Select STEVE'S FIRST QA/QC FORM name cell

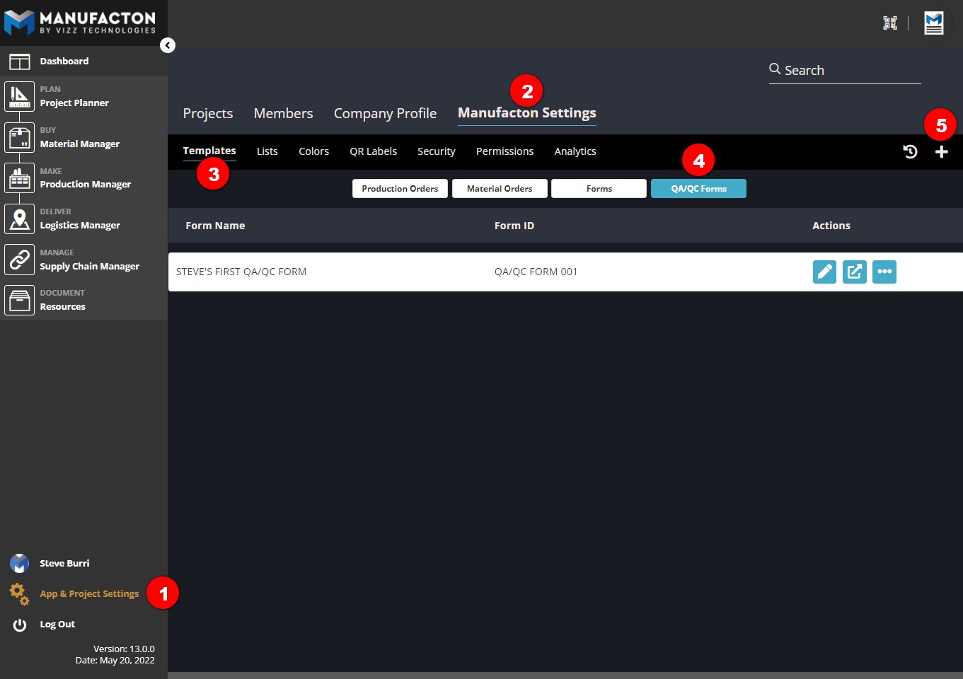pyautogui.click(x=241, y=272)
